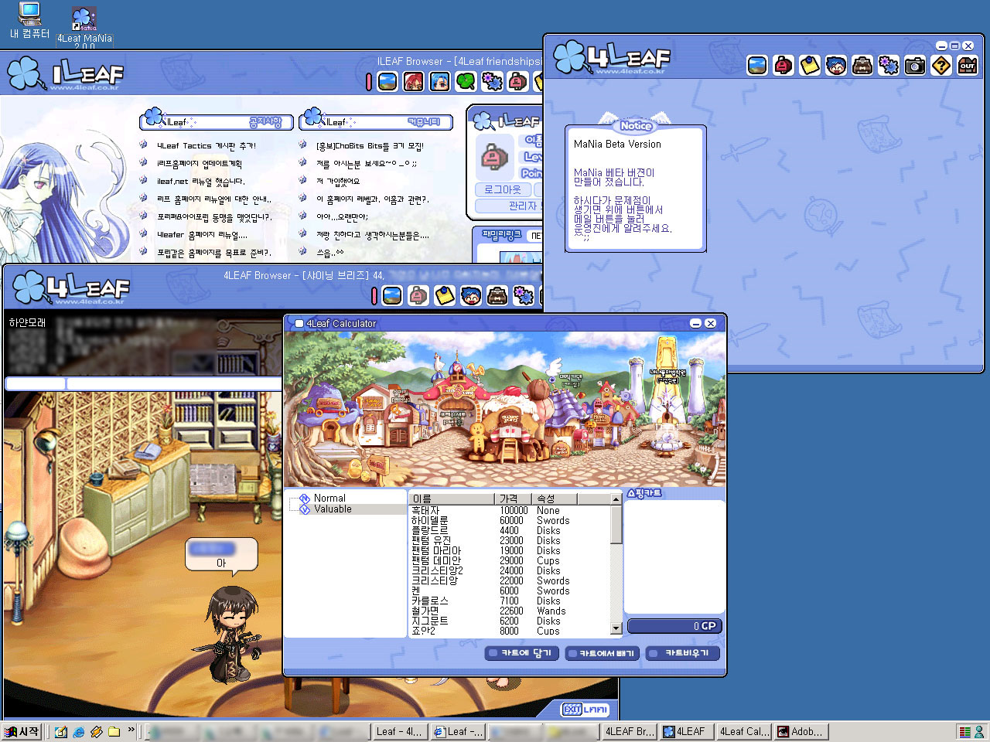Open gears settings icon in MaNia window

pyautogui.click(x=889, y=66)
